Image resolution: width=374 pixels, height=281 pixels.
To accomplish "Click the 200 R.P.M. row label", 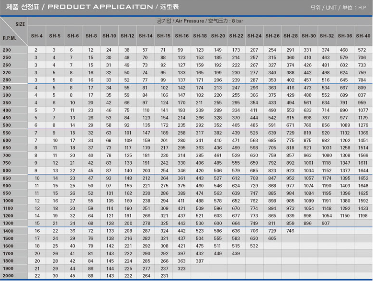I will (x=7, y=50).
